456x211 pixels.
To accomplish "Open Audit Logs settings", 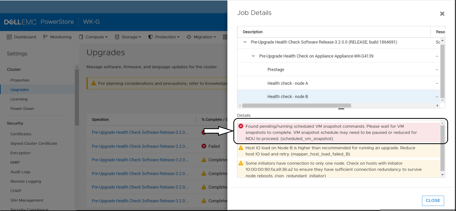I will [20, 172].
